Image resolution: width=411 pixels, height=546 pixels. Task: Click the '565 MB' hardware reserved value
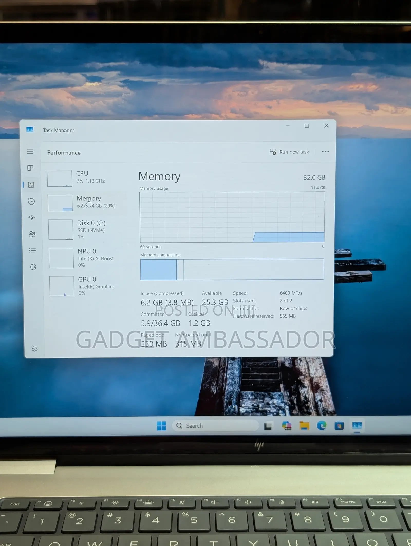pos(288,316)
